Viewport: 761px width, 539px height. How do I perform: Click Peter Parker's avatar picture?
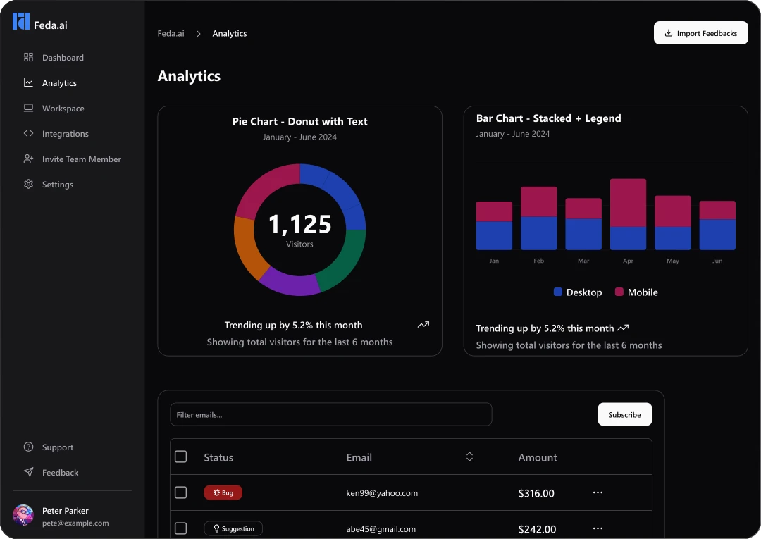click(23, 515)
